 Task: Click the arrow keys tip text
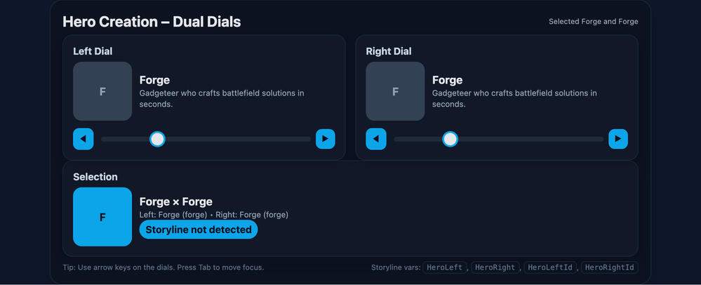[163, 267]
